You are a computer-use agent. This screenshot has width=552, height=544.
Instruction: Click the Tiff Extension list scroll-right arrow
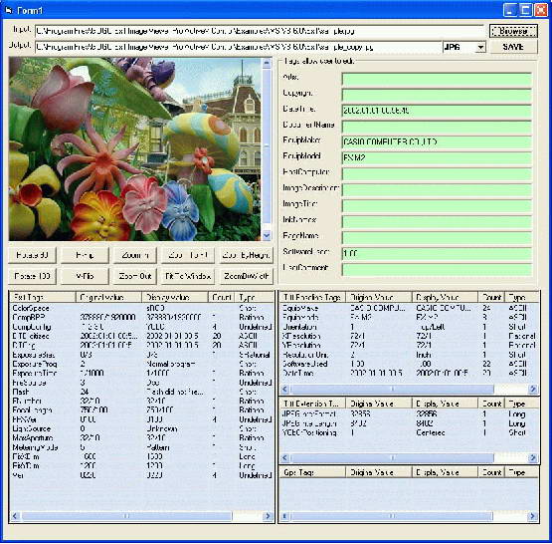(x=533, y=458)
